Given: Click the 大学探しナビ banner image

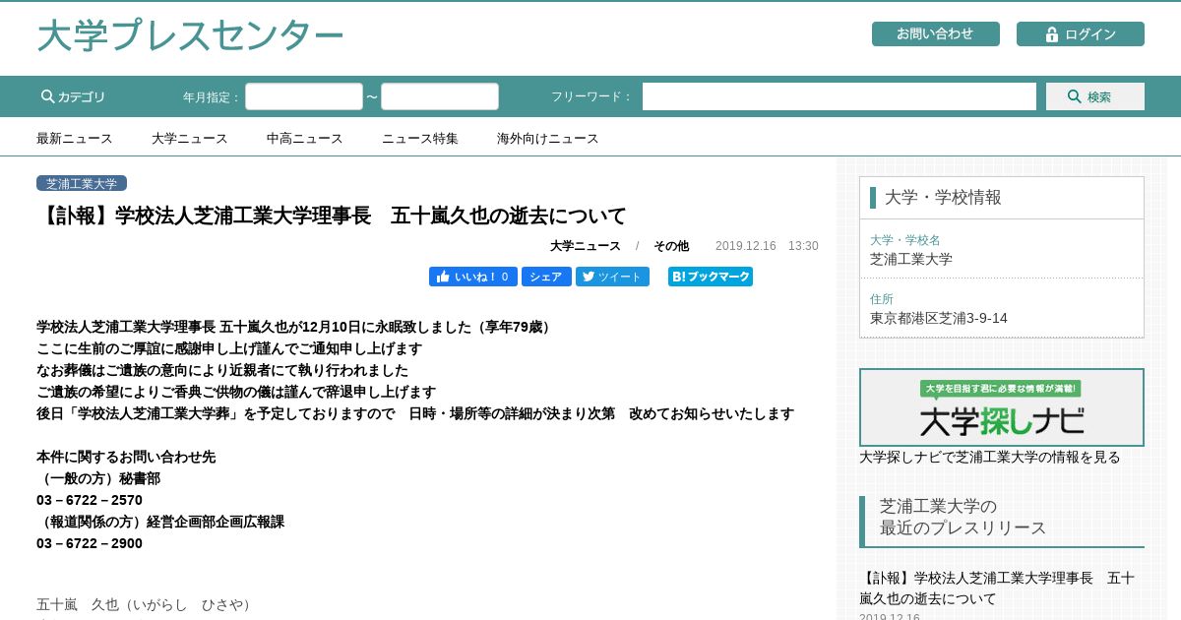Looking at the screenshot, I should [1002, 407].
